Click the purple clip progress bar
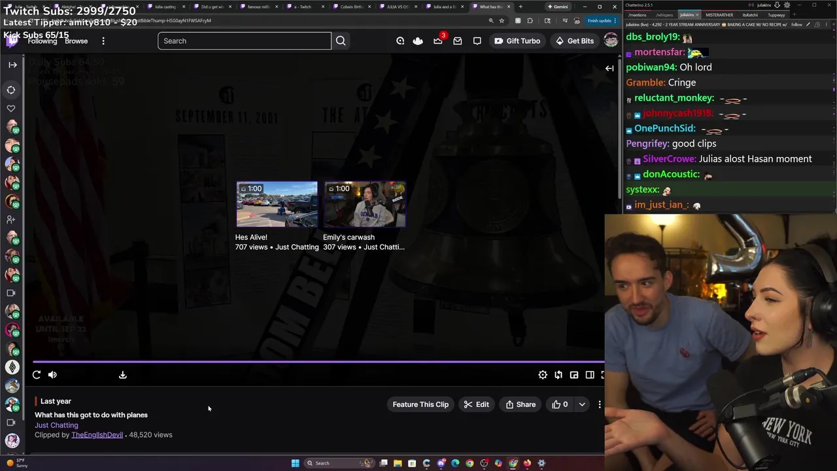 318,361
